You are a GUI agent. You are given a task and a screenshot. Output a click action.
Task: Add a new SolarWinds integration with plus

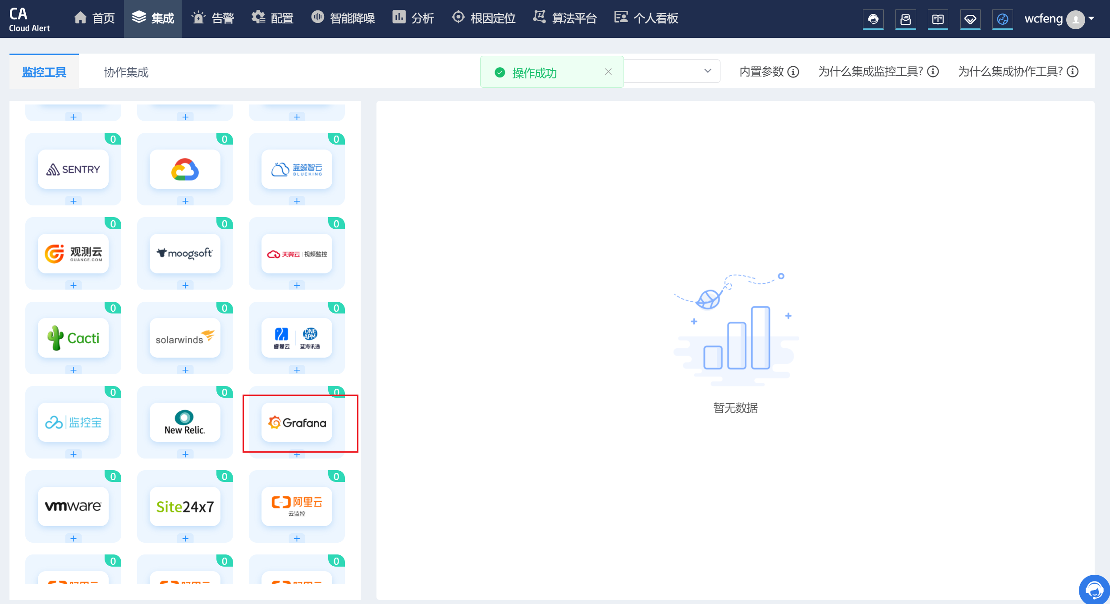[x=185, y=370]
